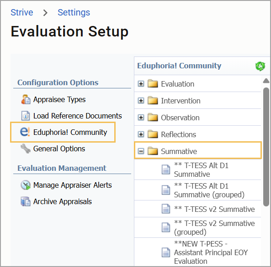Select the Summative tree label

tap(179, 151)
